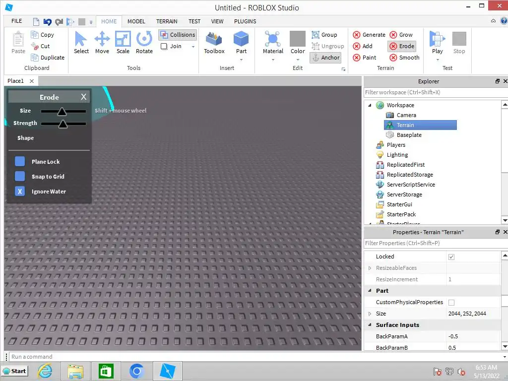Adjust the Size slider handle

pos(62,112)
